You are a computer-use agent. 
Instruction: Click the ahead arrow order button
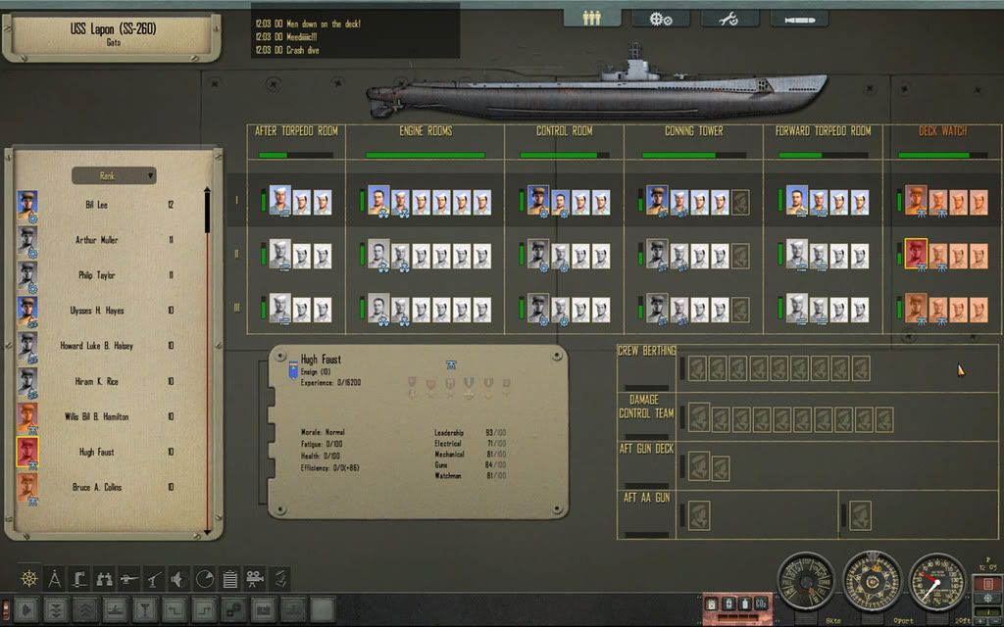coord(26,609)
